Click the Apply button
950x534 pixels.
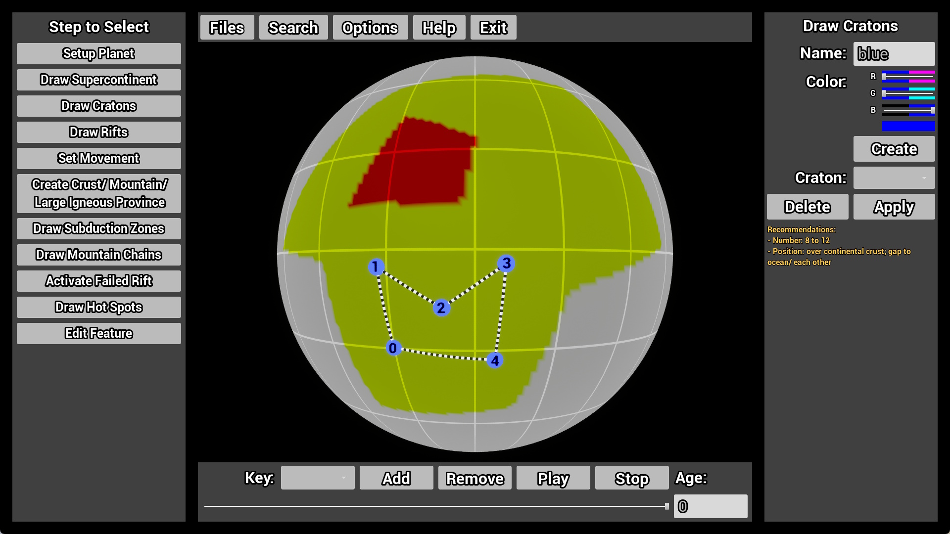point(894,207)
